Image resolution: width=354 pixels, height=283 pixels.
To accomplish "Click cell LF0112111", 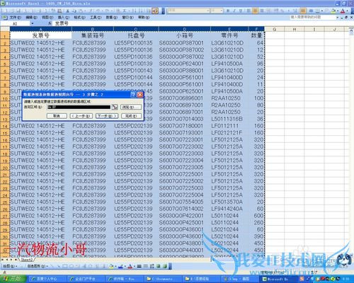I will click(229, 126).
